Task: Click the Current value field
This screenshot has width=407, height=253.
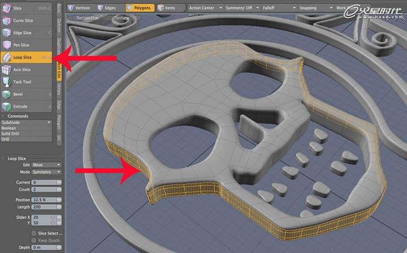Action: [x=44, y=182]
